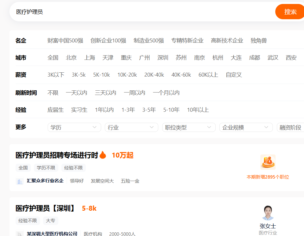Select 专精特新企业 company filter
This screenshot has height=236, width=304.
[x=187, y=41]
